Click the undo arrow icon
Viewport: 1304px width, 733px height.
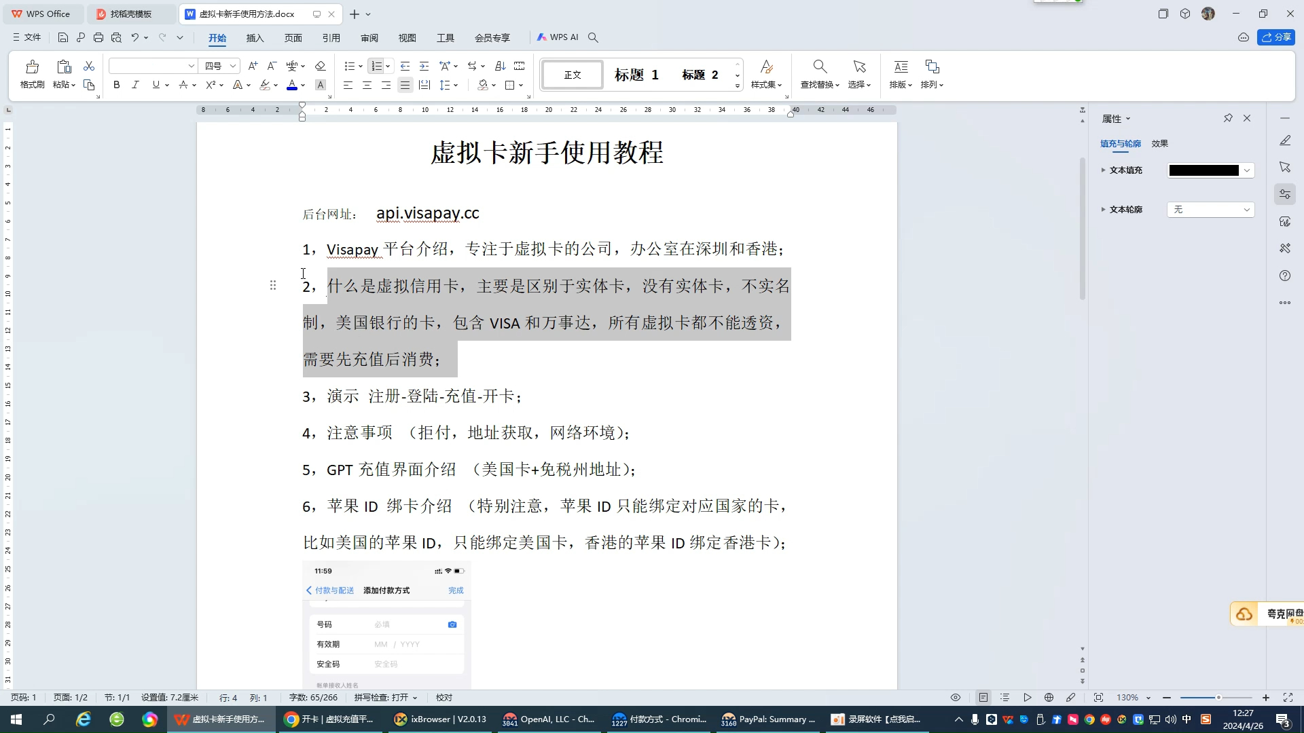135,37
